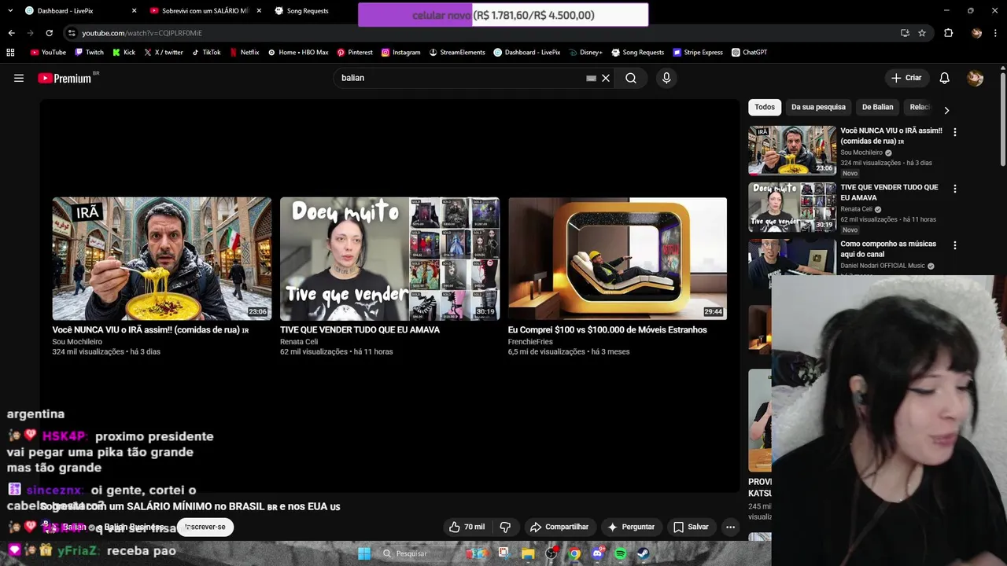
Task: Select the De Balian chip
Action: [x=877, y=107]
